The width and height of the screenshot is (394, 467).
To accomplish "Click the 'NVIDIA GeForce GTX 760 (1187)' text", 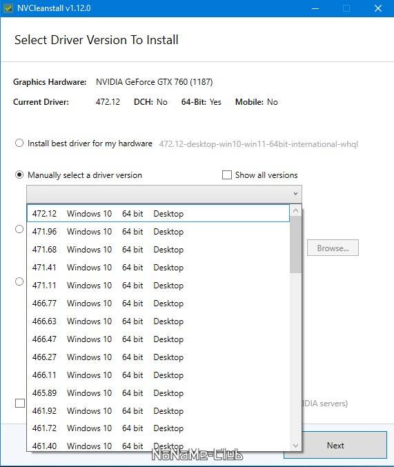I will [x=154, y=82].
